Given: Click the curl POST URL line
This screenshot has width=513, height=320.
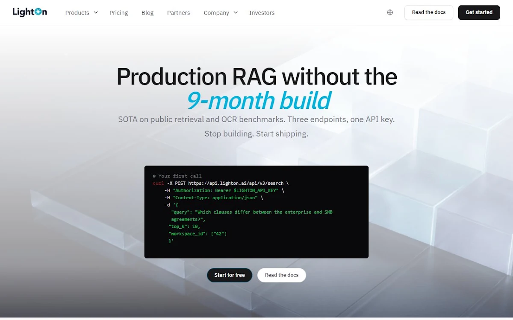Looking at the screenshot, I should 221,183.
